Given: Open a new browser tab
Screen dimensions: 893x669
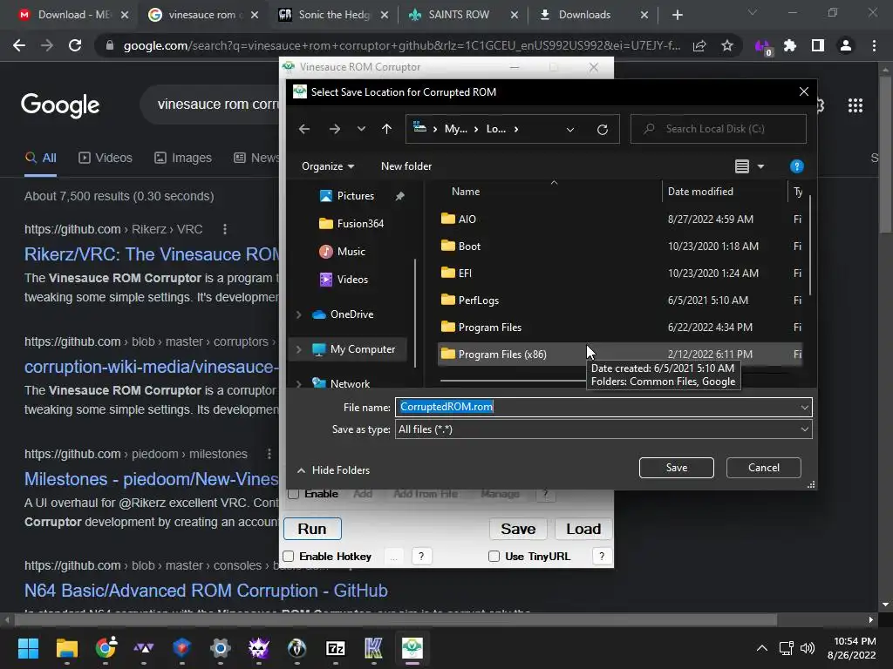Looking at the screenshot, I should (x=677, y=16).
